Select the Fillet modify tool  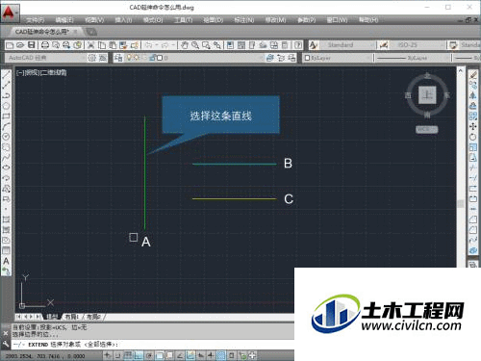pyautogui.click(x=473, y=230)
